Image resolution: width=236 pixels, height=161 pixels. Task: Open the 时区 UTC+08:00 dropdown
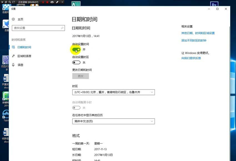114,92
